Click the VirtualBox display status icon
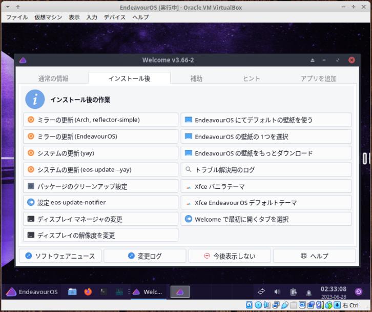 [x=302, y=305]
